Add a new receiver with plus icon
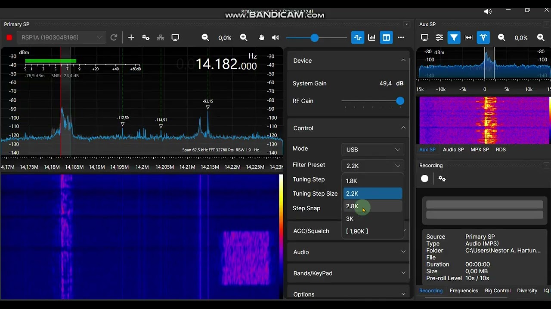This screenshot has width=551, height=309. 131,38
